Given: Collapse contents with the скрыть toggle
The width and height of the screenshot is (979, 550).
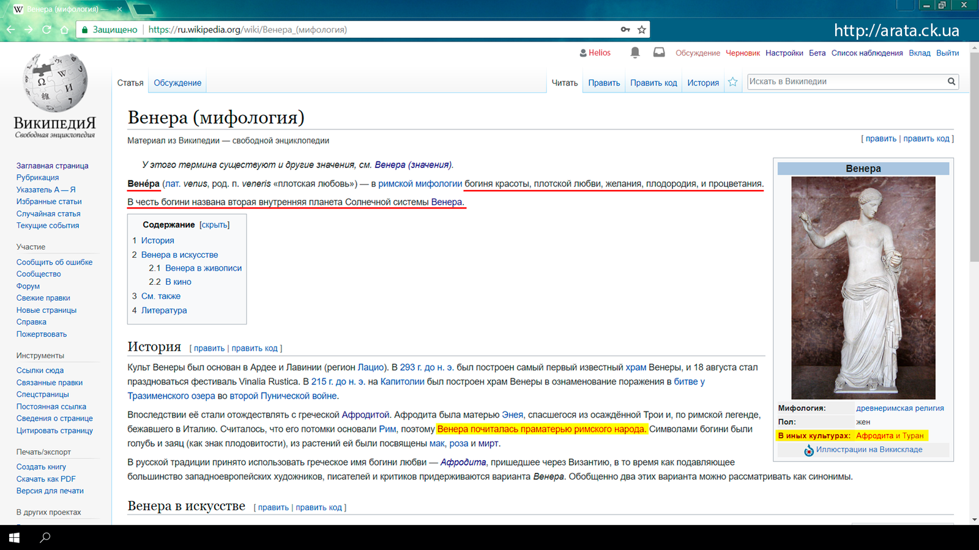Looking at the screenshot, I should coord(214,225).
